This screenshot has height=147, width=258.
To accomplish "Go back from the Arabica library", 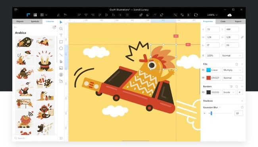I will (15, 27).
